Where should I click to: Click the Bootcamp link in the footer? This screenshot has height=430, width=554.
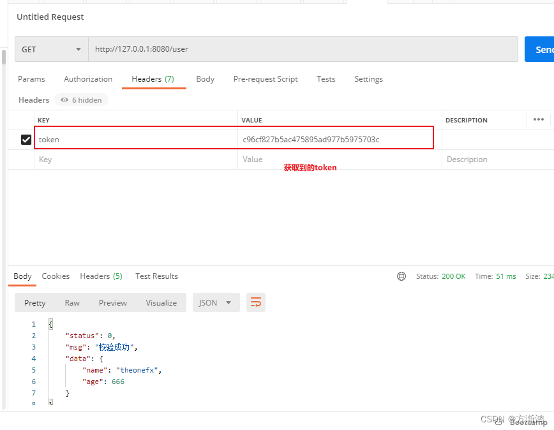[528, 422]
